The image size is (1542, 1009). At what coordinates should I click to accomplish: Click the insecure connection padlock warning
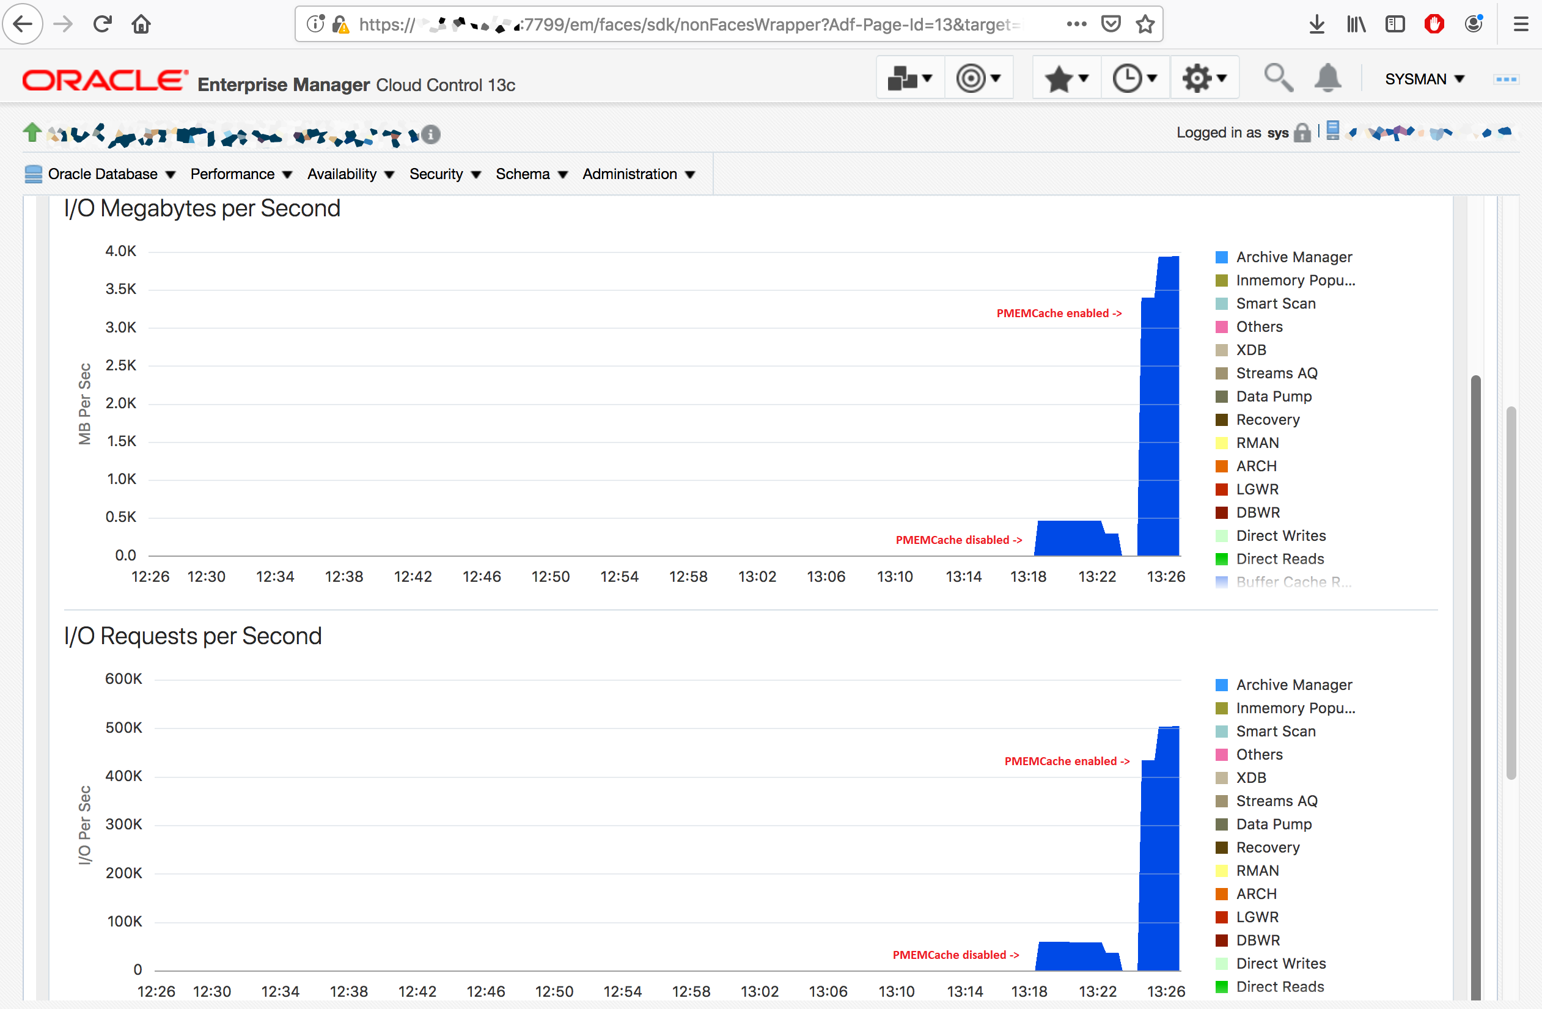pyautogui.click(x=340, y=24)
